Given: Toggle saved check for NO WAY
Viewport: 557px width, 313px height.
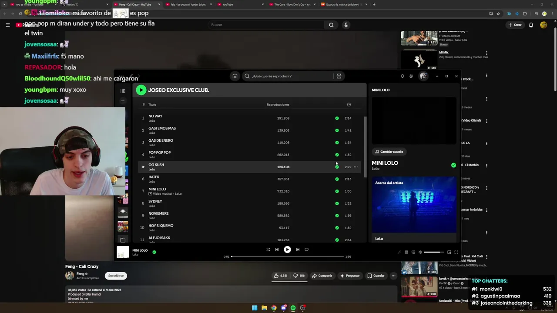Looking at the screenshot, I should tap(337, 118).
